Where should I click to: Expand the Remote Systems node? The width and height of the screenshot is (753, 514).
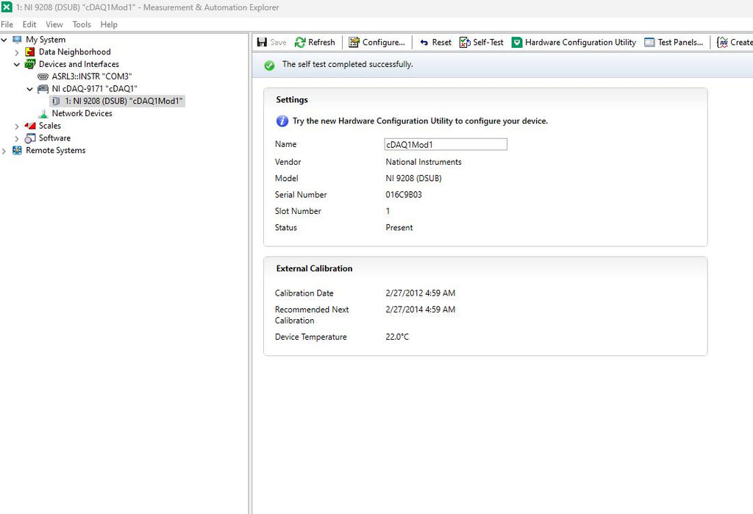coord(4,151)
